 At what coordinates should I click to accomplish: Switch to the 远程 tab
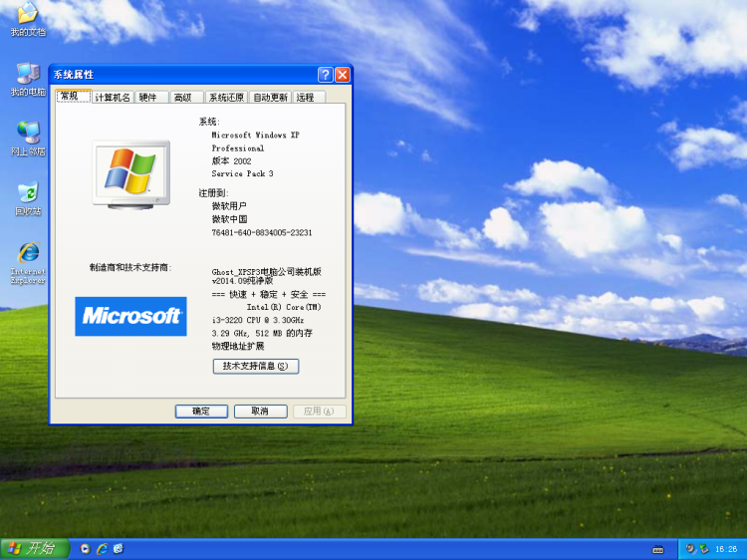(x=309, y=98)
